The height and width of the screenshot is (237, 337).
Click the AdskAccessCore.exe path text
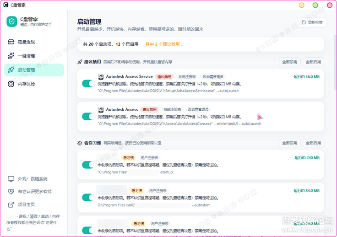[x=179, y=124]
